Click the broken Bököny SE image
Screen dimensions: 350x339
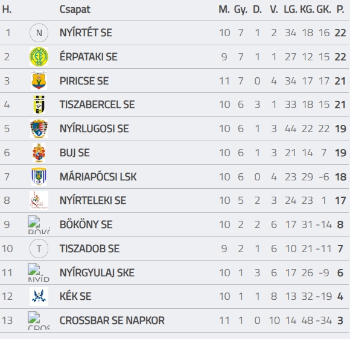point(39,224)
